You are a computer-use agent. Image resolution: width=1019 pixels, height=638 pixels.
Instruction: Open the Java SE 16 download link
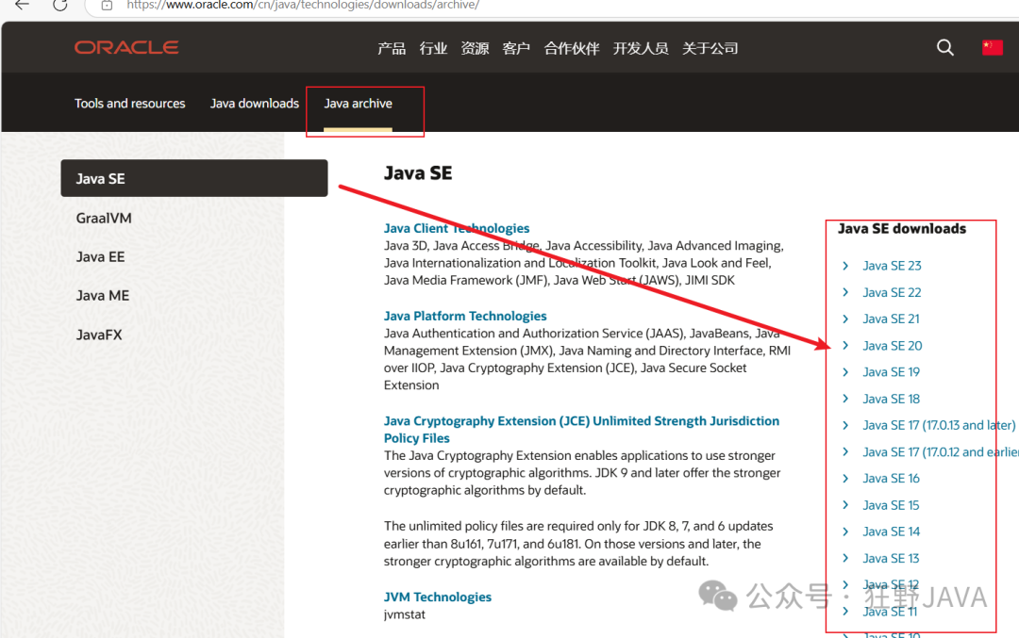891,479
